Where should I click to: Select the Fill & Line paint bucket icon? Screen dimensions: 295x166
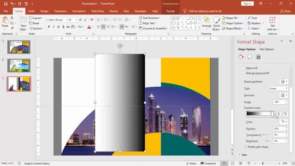(241, 57)
